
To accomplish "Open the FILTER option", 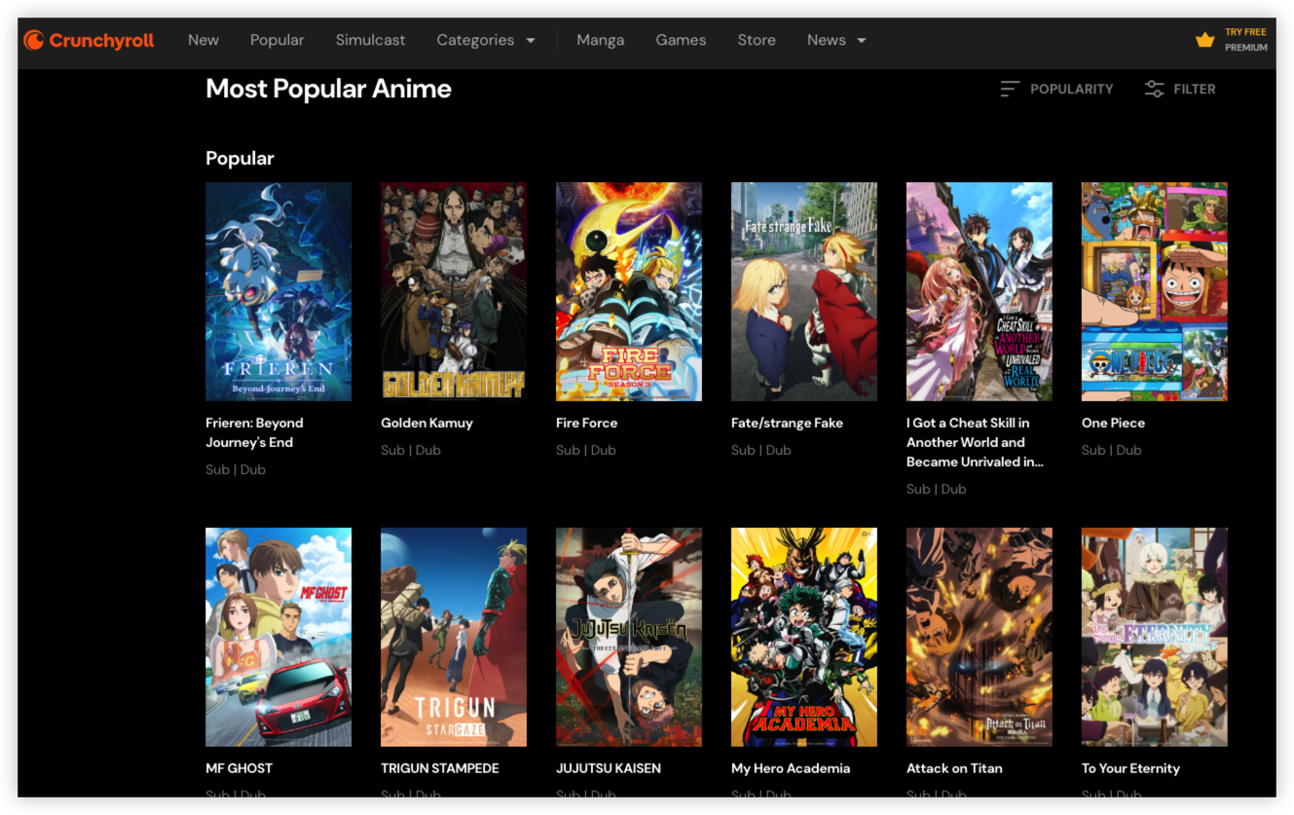I will coord(1180,89).
